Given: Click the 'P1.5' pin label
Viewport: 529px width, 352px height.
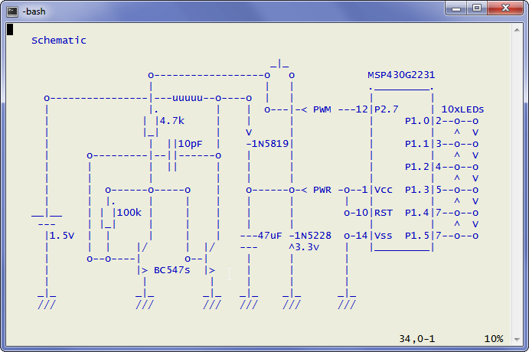Looking at the screenshot, I should tap(417, 236).
